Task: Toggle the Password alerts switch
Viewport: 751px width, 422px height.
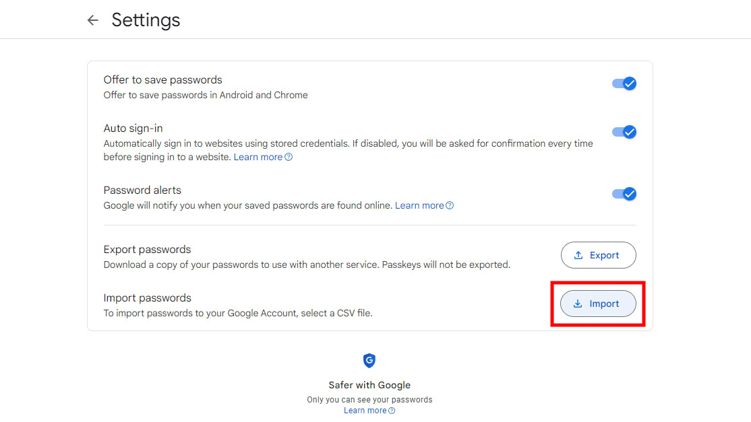Action: tap(624, 194)
